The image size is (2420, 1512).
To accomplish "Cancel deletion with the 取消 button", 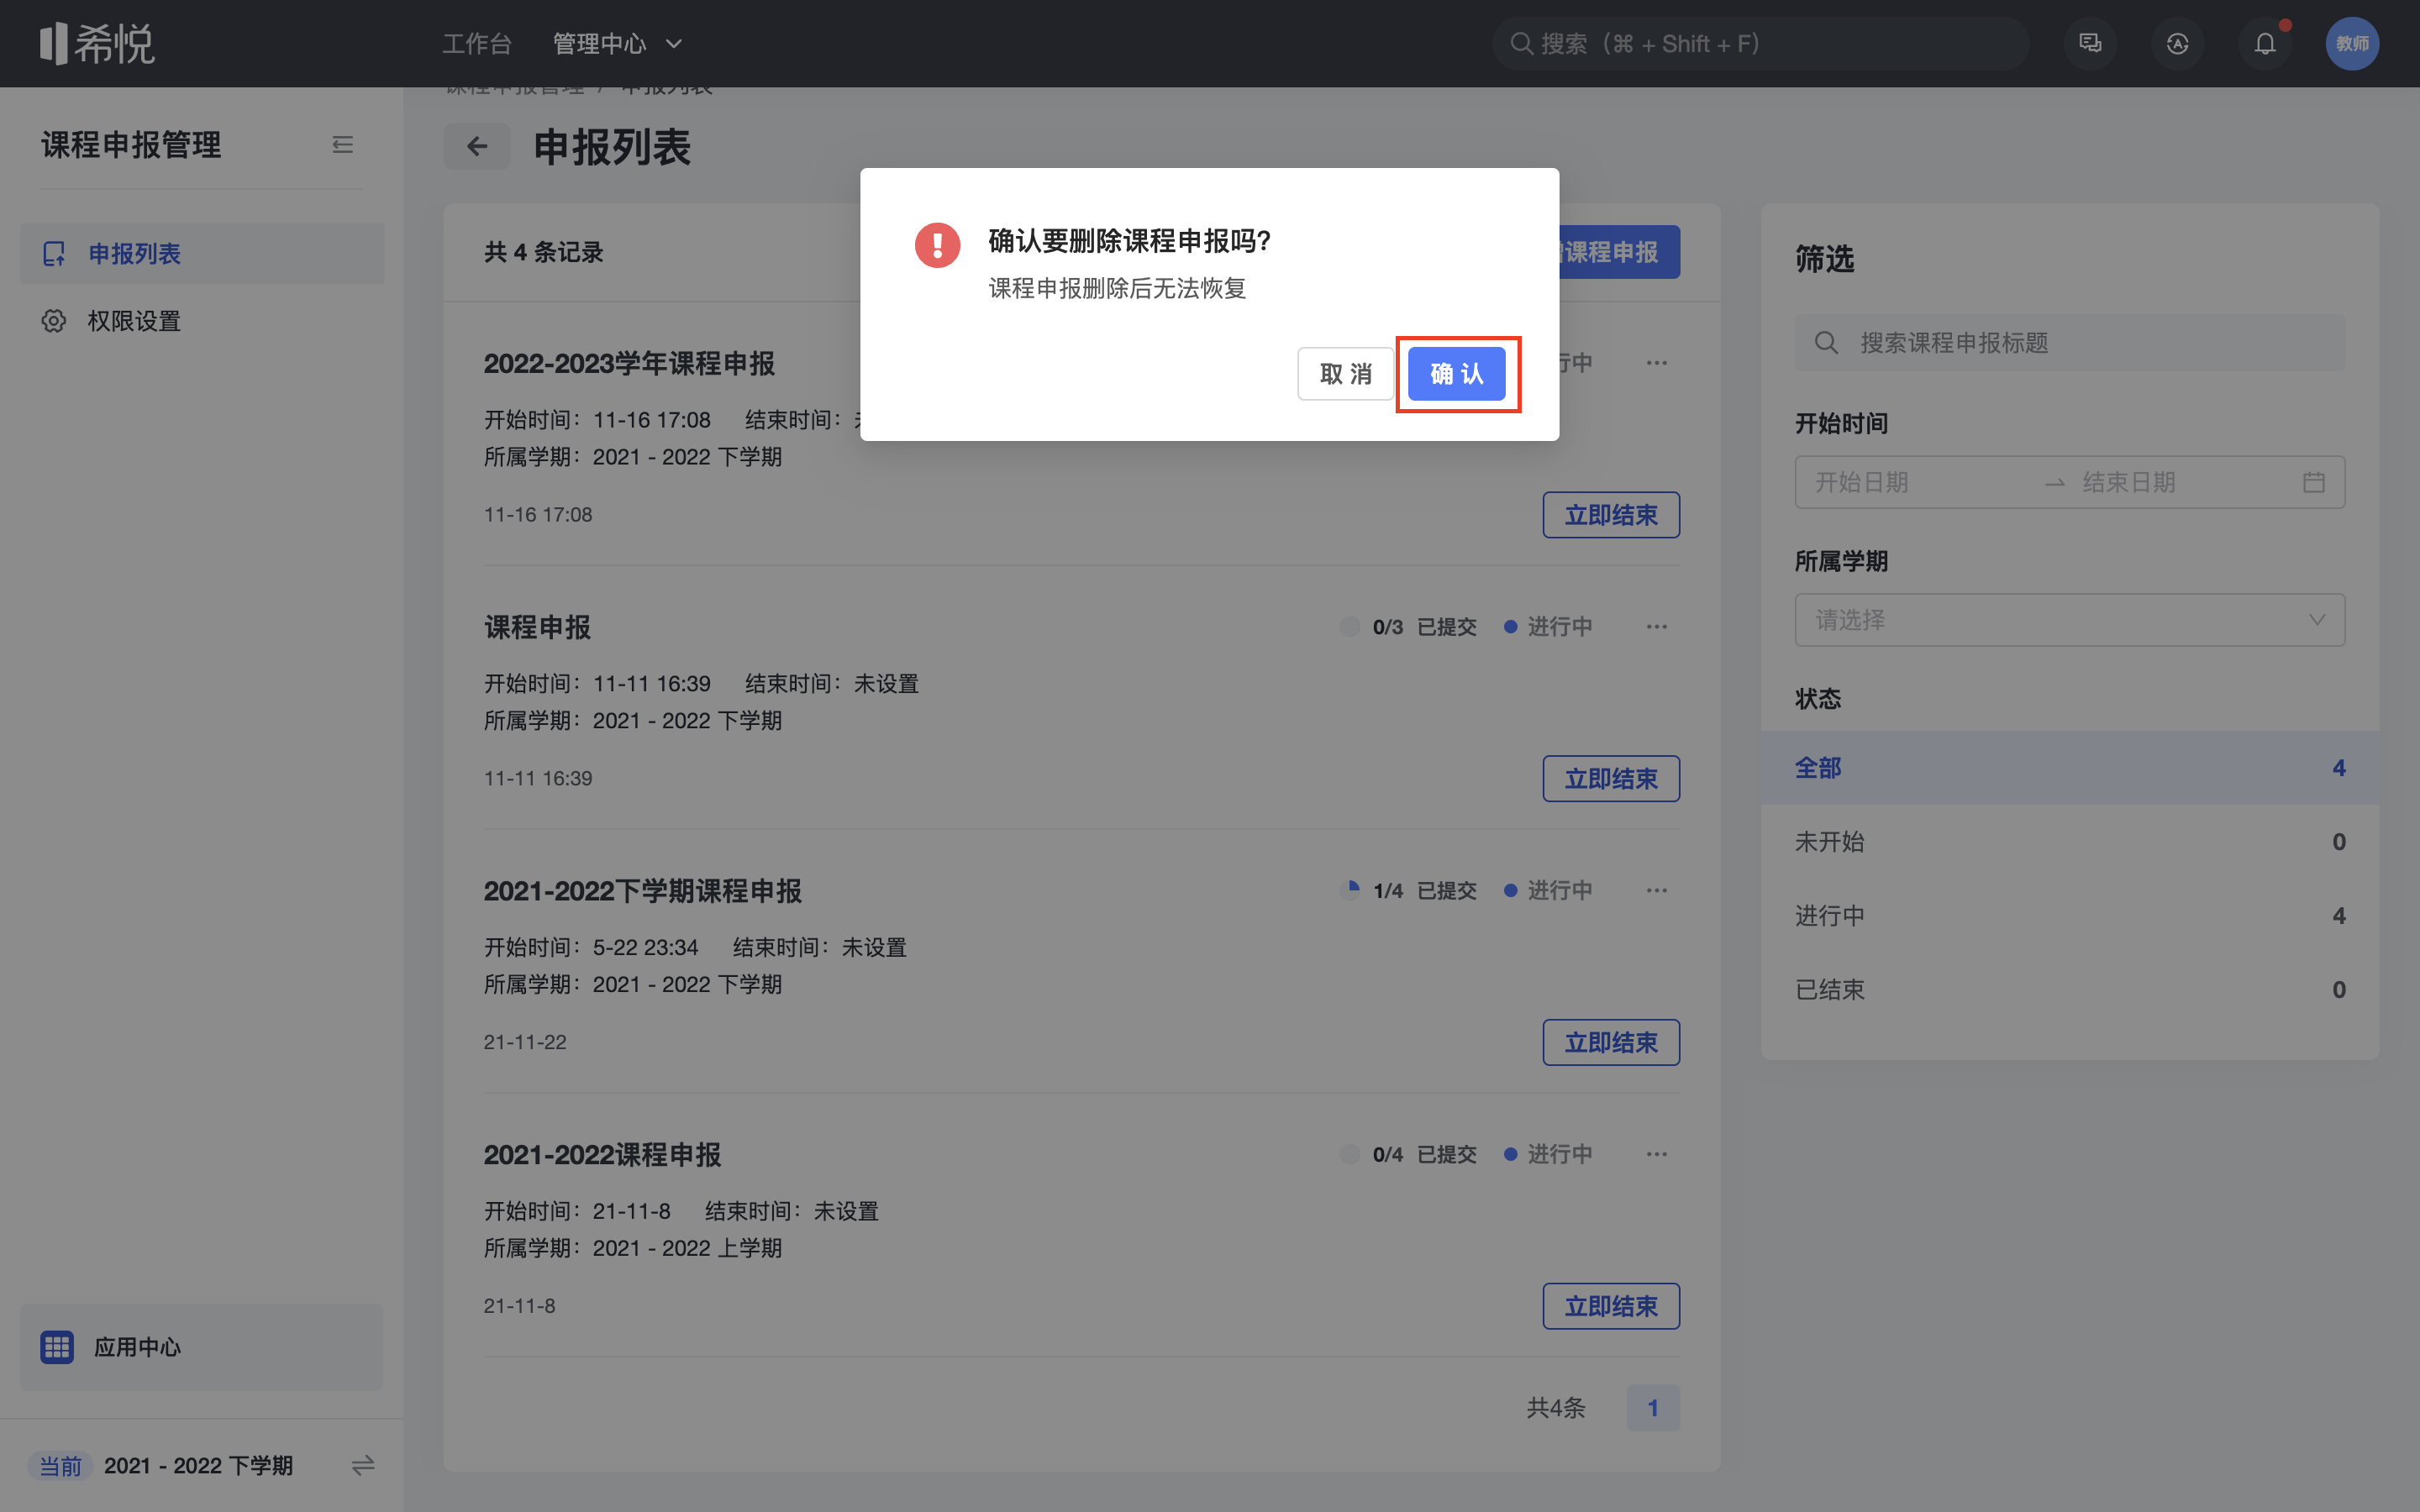I will 1345,374.
